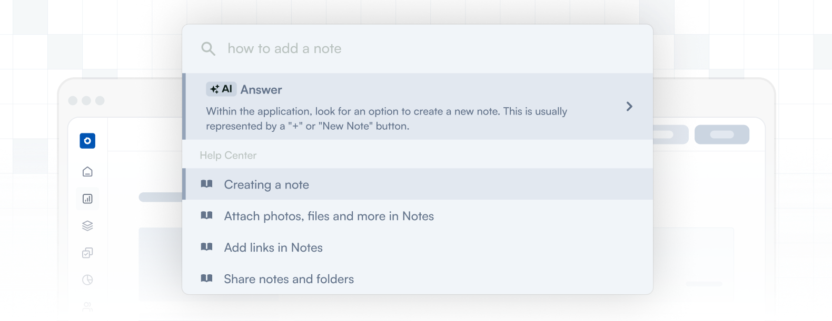This screenshot has height=321, width=832.
Task: Click the magnifying glass search icon
Action: click(208, 49)
